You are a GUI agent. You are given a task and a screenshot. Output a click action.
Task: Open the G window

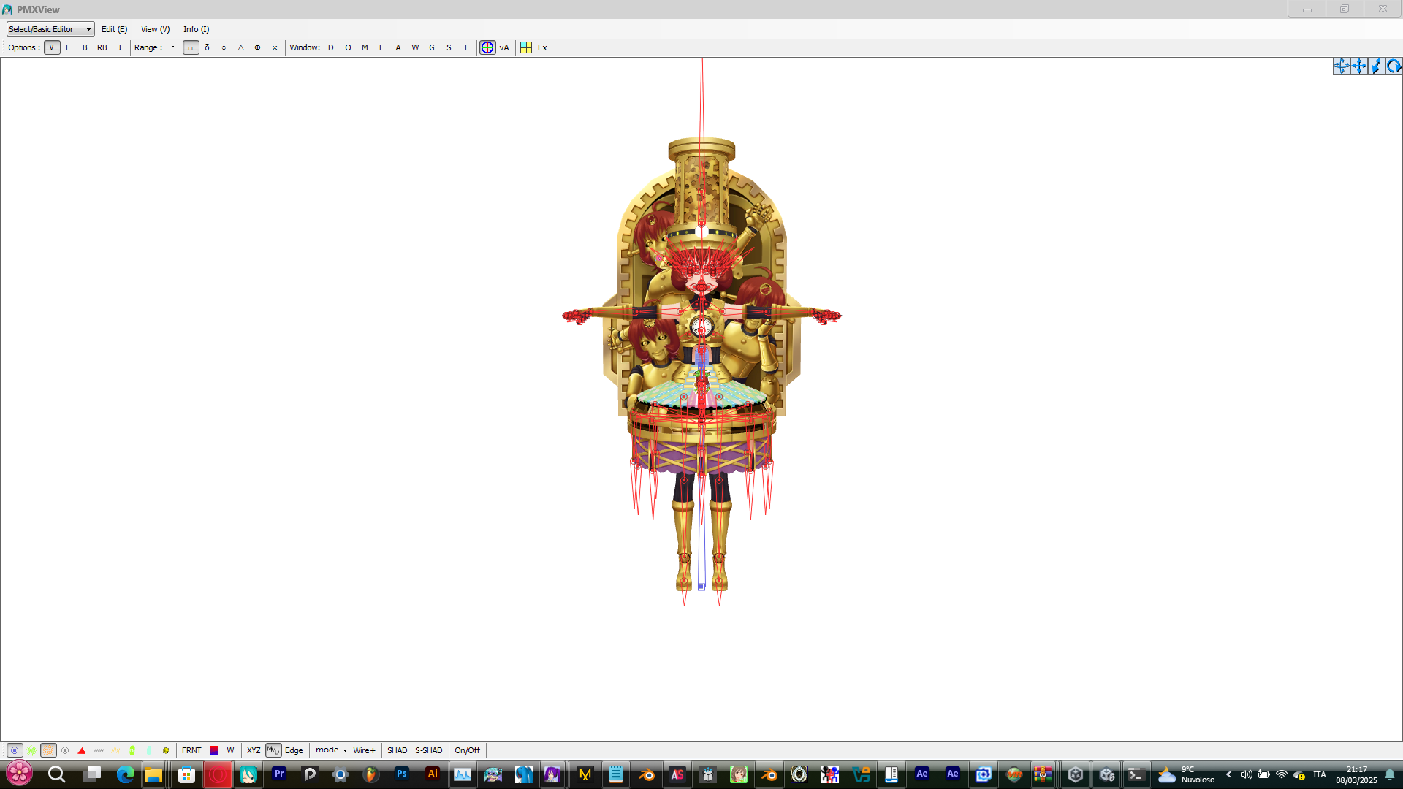tap(432, 47)
